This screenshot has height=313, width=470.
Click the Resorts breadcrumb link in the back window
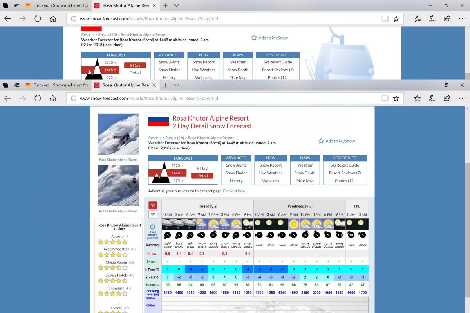(x=88, y=35)
